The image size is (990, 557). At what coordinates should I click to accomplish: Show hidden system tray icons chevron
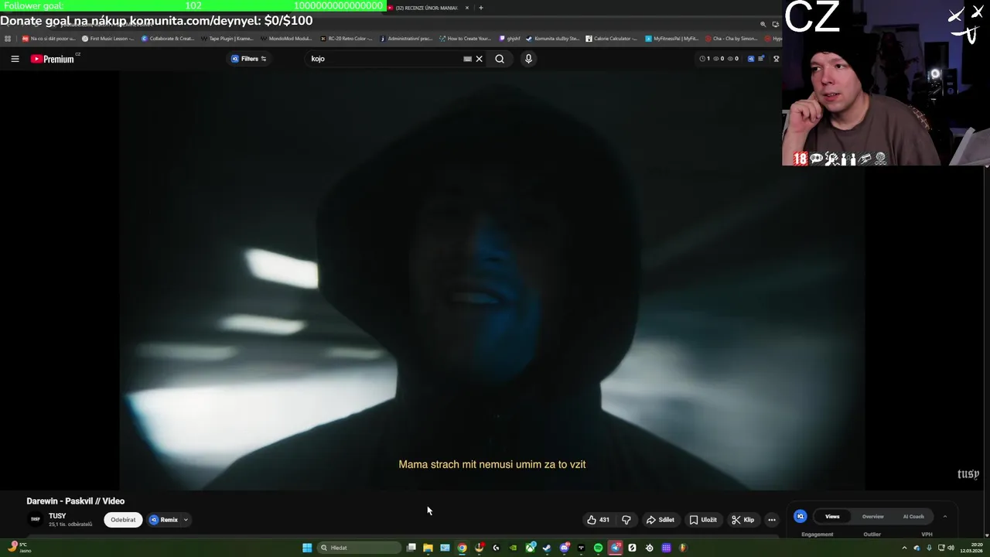904,548
